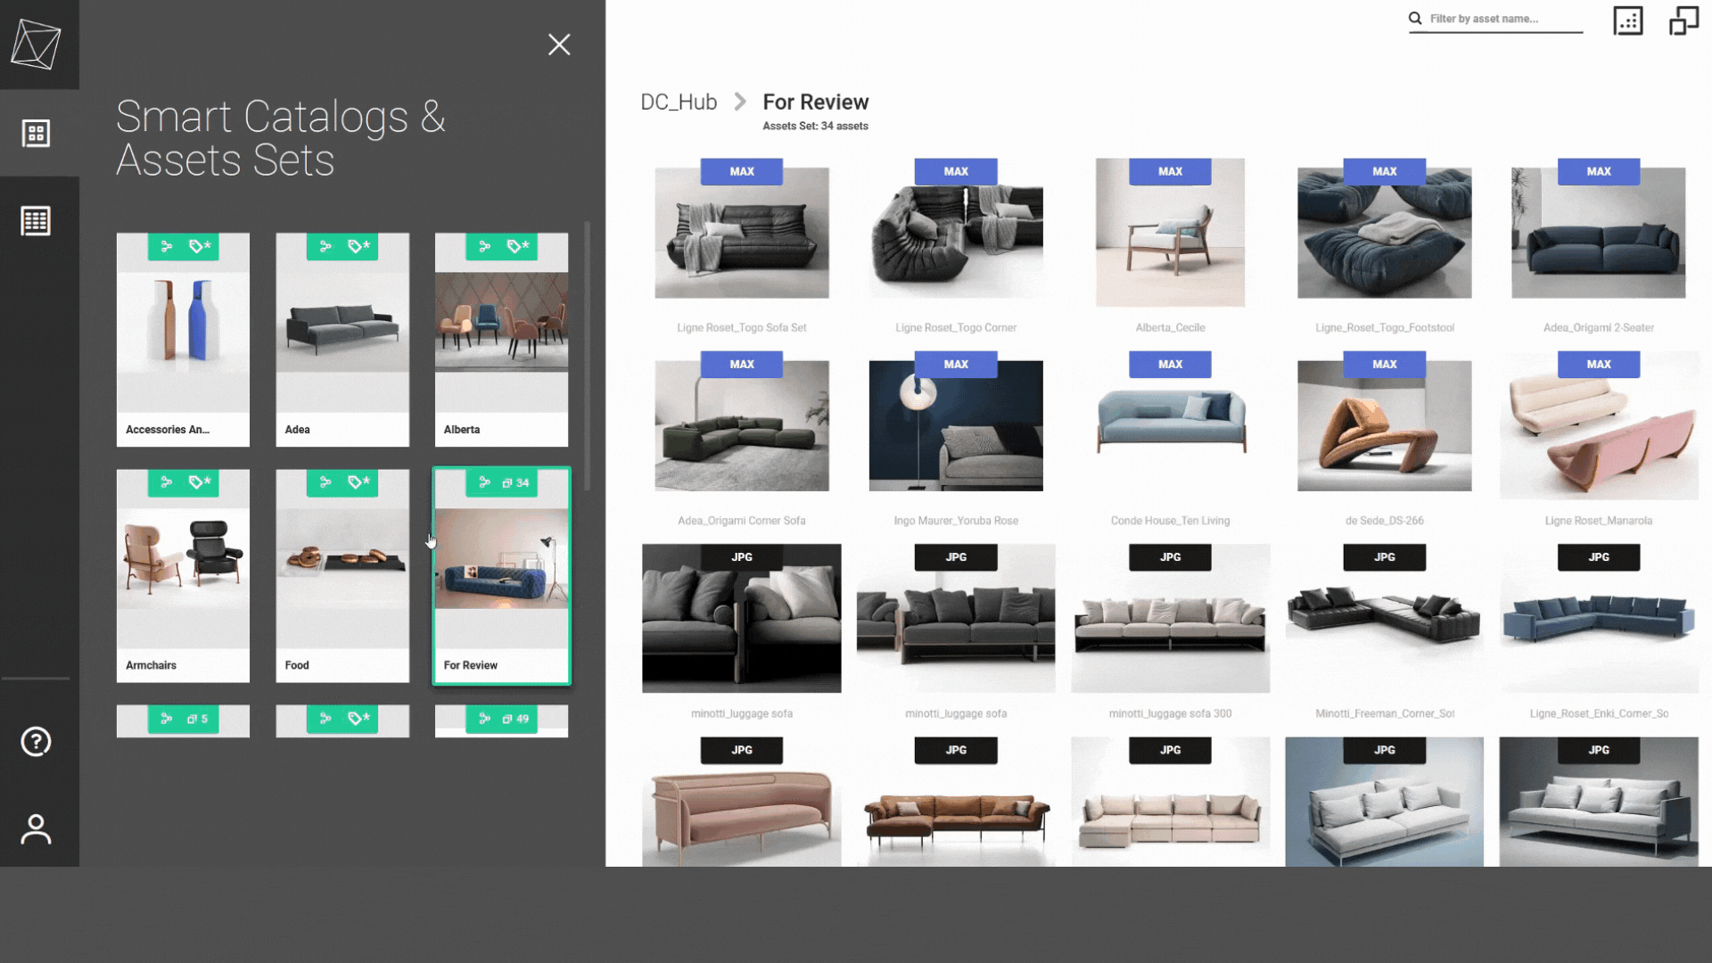Click the 34 assets count badge

(515, 482)
